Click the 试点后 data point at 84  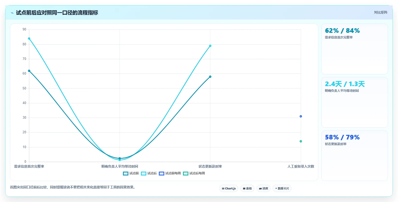tap(29, 38)
